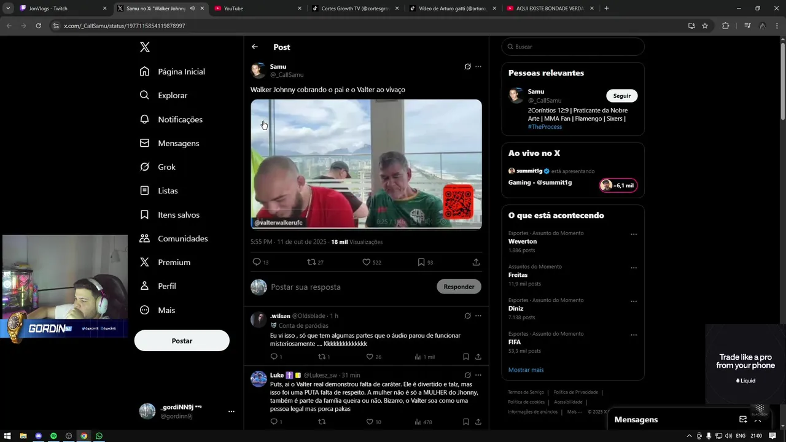This screenshot has height=442, width=786.
Task: Open more options on Luke's reply
Action: pos(478,375)
